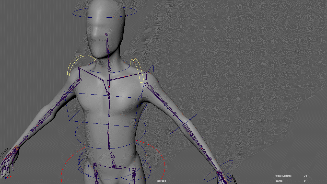Image resolution: width=327 pixels, height=184 pixels.
Task: Select the pelvis root joint between the hips
Action: pos(114,167)
